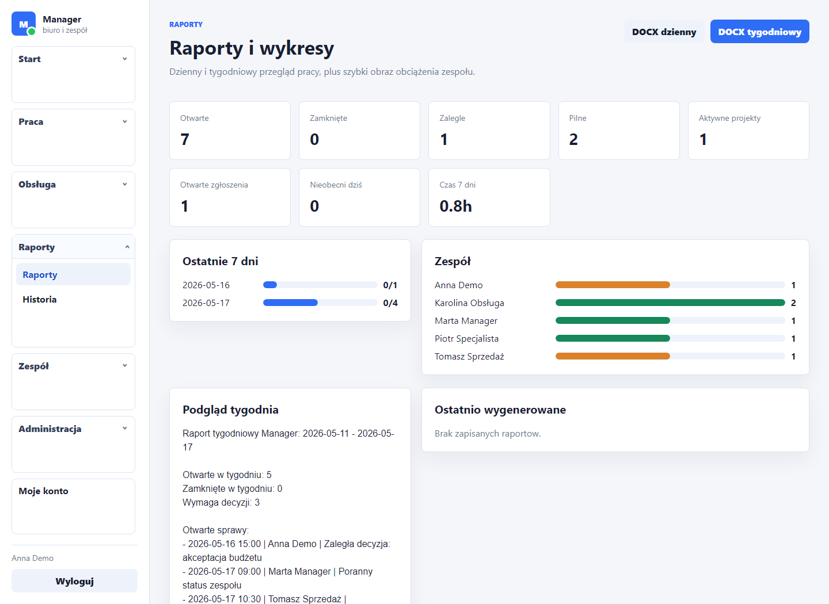
Task: Expand the Praca sidebar section
Action: pyautogui.click(x=73, y=121)
